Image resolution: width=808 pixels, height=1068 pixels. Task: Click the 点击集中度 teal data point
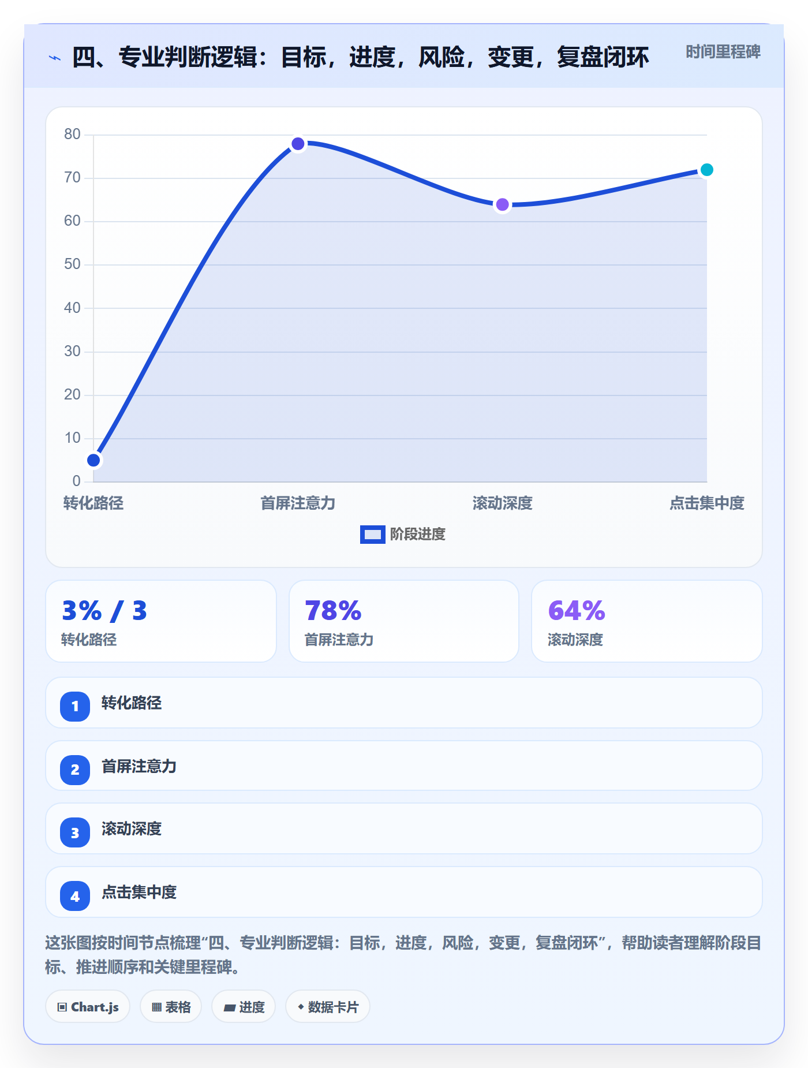[x=707, y=170]
